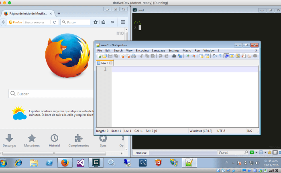Open the Language menu in Notepad++
This screenshot has width=281, height=173.
click(x=159, y=50)
